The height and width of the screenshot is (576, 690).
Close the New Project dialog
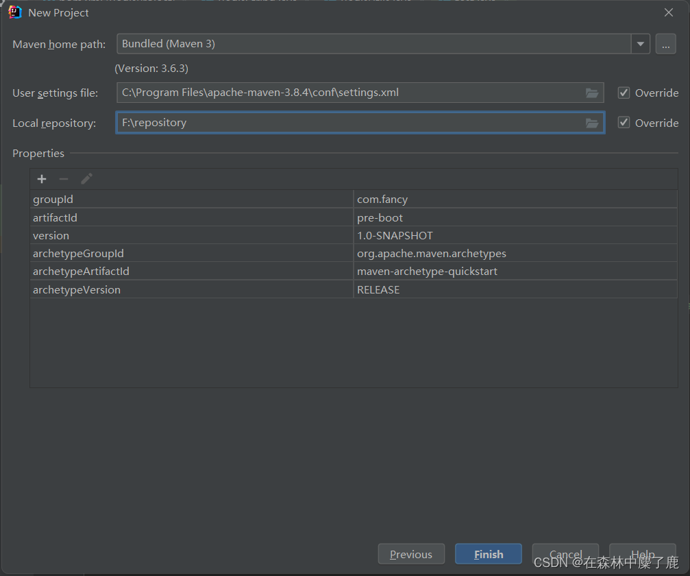point(669,12)
